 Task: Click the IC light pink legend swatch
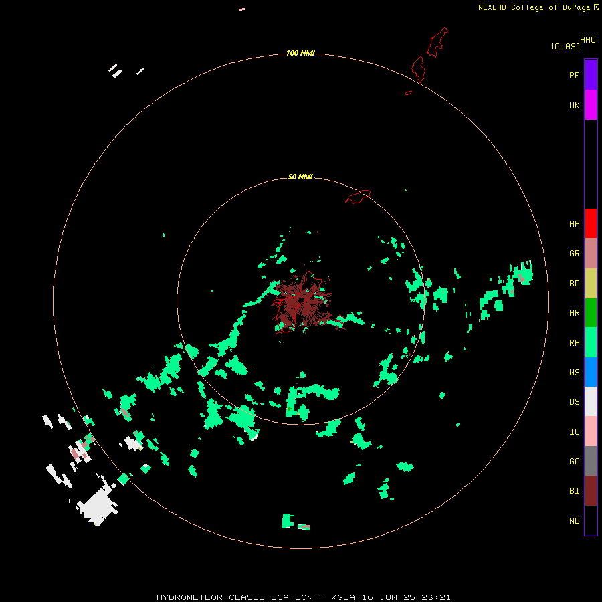591,431
